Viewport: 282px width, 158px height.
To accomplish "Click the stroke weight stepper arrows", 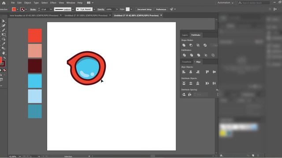I will point(39,9).
